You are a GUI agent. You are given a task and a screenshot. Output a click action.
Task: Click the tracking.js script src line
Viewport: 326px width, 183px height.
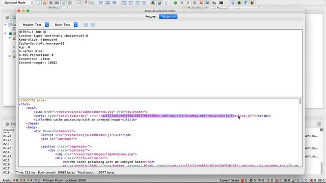pyautogui.click(x=152, y=116)
